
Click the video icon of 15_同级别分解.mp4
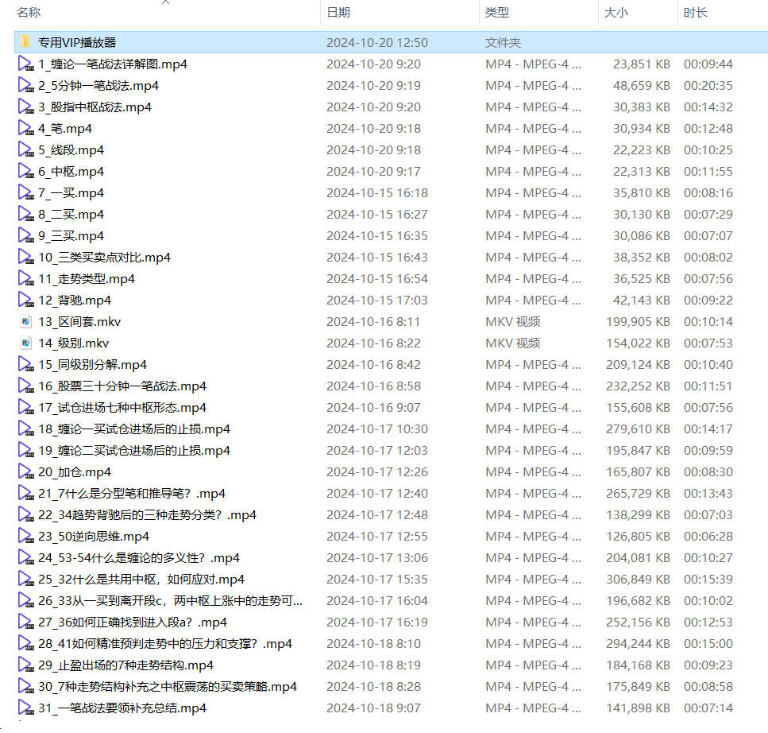[25, 364]
